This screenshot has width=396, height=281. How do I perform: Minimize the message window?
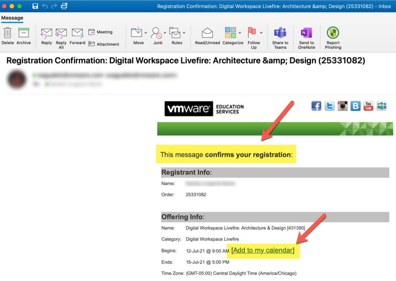point(12,6)
